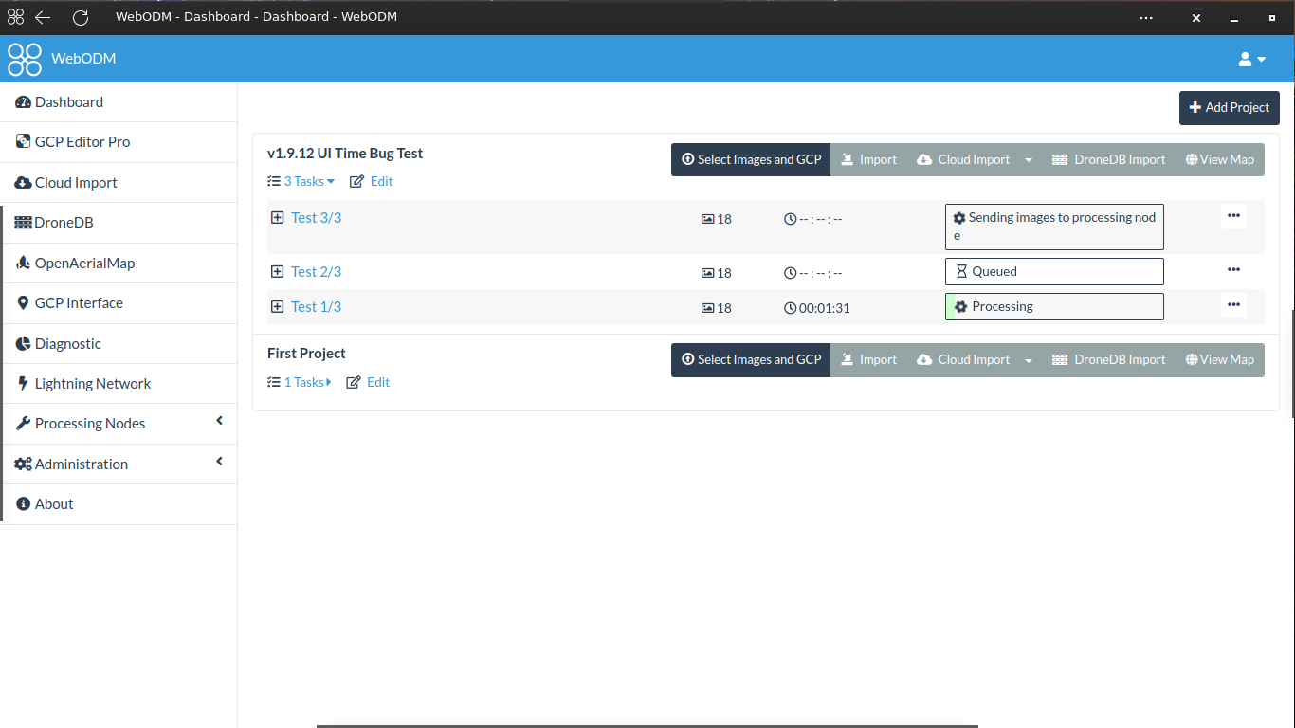Click the Lightning Network bolt icon
Viewport: 1295px width, 728px height.
[x=21, y=383]
